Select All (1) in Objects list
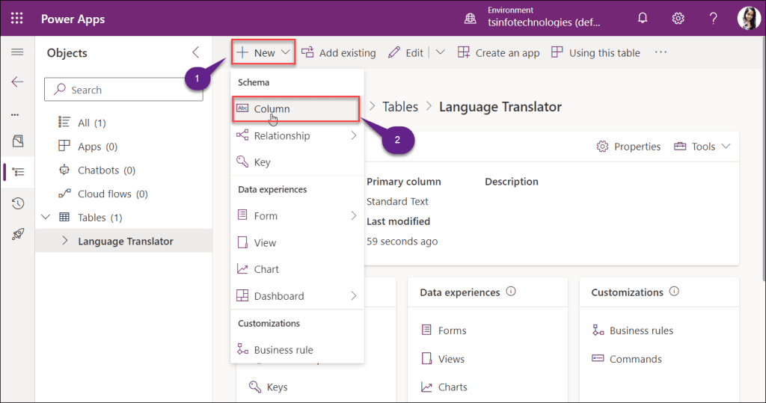This screenshot has width=766, height=403. point(92,123)
